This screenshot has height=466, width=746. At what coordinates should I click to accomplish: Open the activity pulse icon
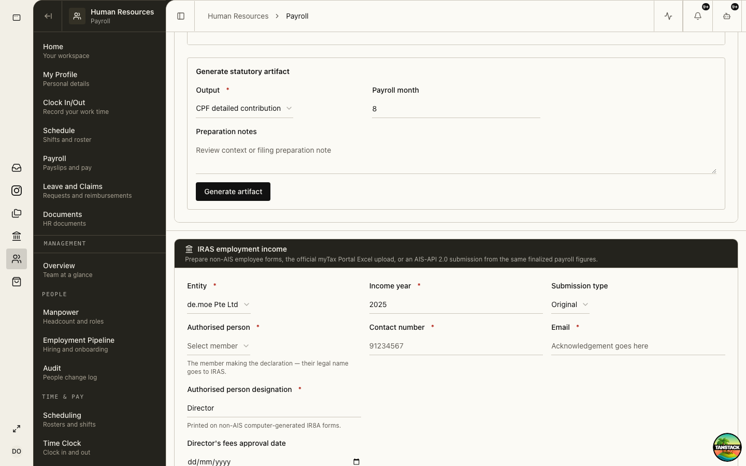tap(668, 16)
